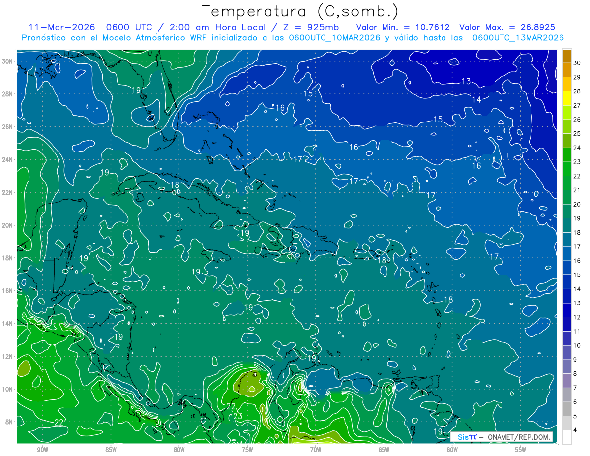
Task: Pick the lavender swatch between 8 and 9
Action: (x=567, y=367)
